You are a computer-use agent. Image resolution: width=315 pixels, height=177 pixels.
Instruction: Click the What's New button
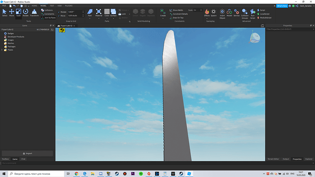click(282, 6)
